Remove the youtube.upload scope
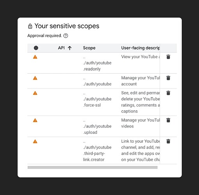Viewport: 199px width, 195px height. pos(168,120)
